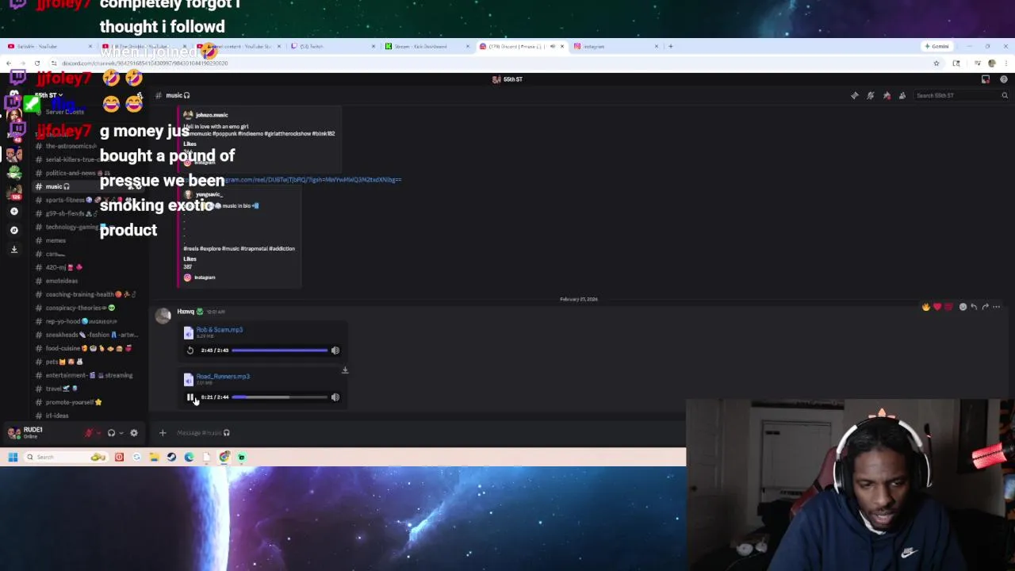Screen dimensions: 1015x571
Task: Open the Rob & Scam.mp3 file link
Action: 220,330
